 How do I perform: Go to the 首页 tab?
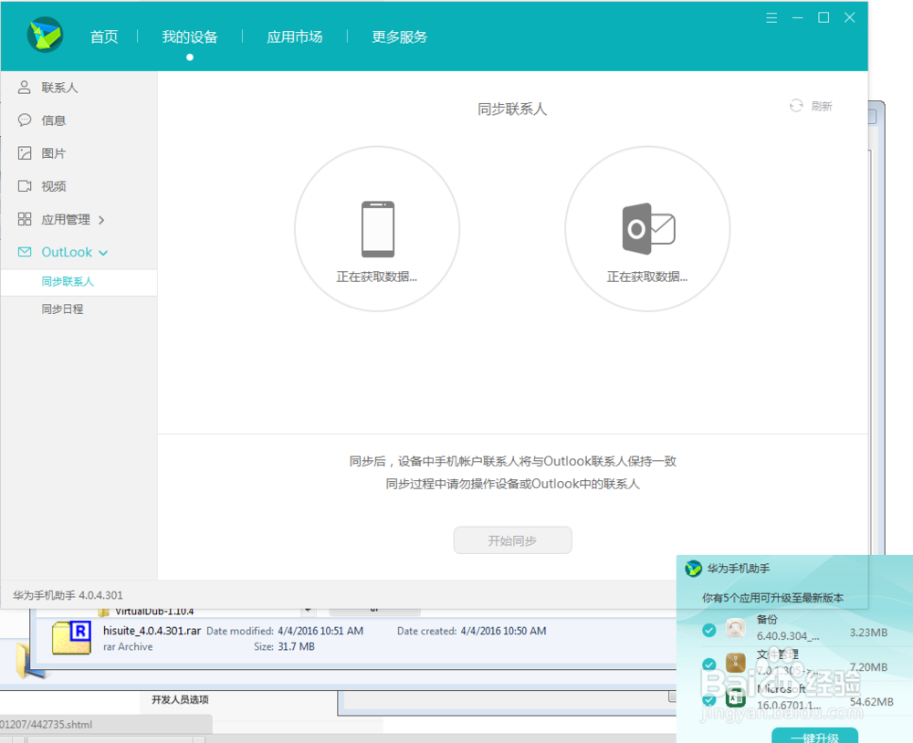[x=103, y=37]
